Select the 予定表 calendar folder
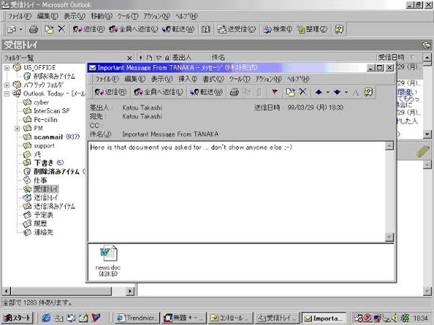434x325 pixels. 43,214
